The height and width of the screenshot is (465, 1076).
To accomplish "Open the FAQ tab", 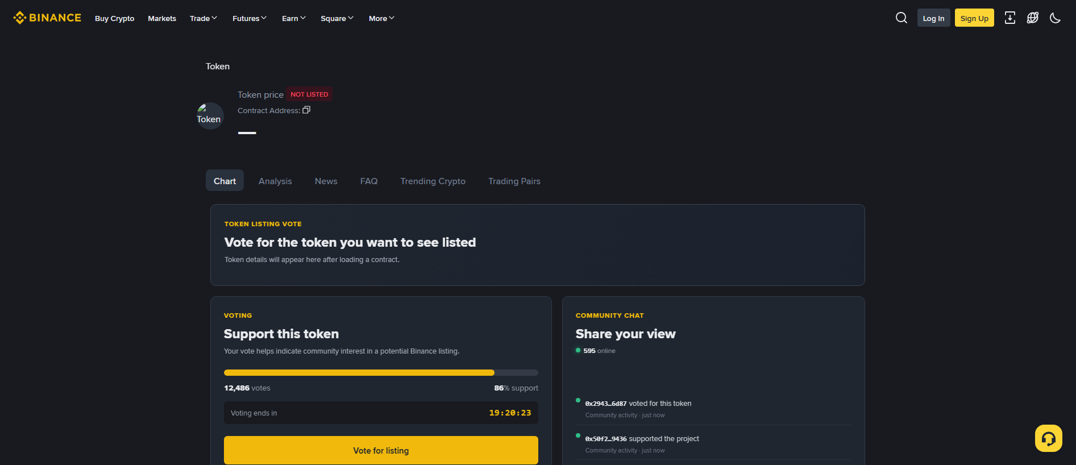I will pyautogui.click(x=369, y=181).
